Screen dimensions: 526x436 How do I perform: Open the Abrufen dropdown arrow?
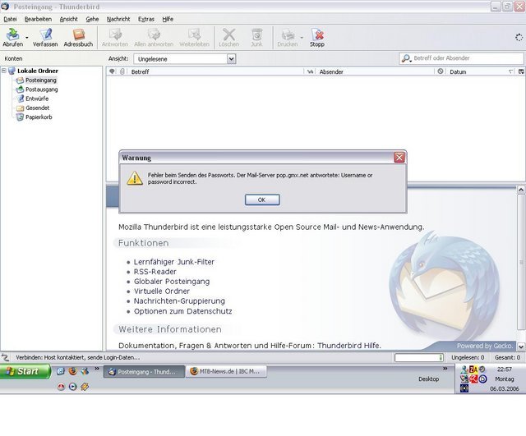tap(27, 38)
